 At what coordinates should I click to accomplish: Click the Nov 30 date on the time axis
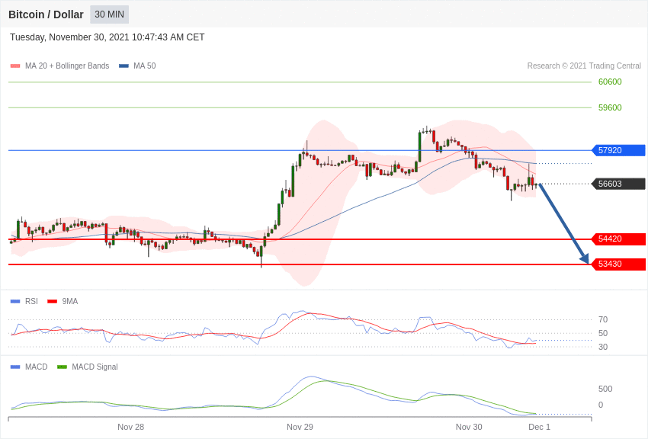[469, 427]
